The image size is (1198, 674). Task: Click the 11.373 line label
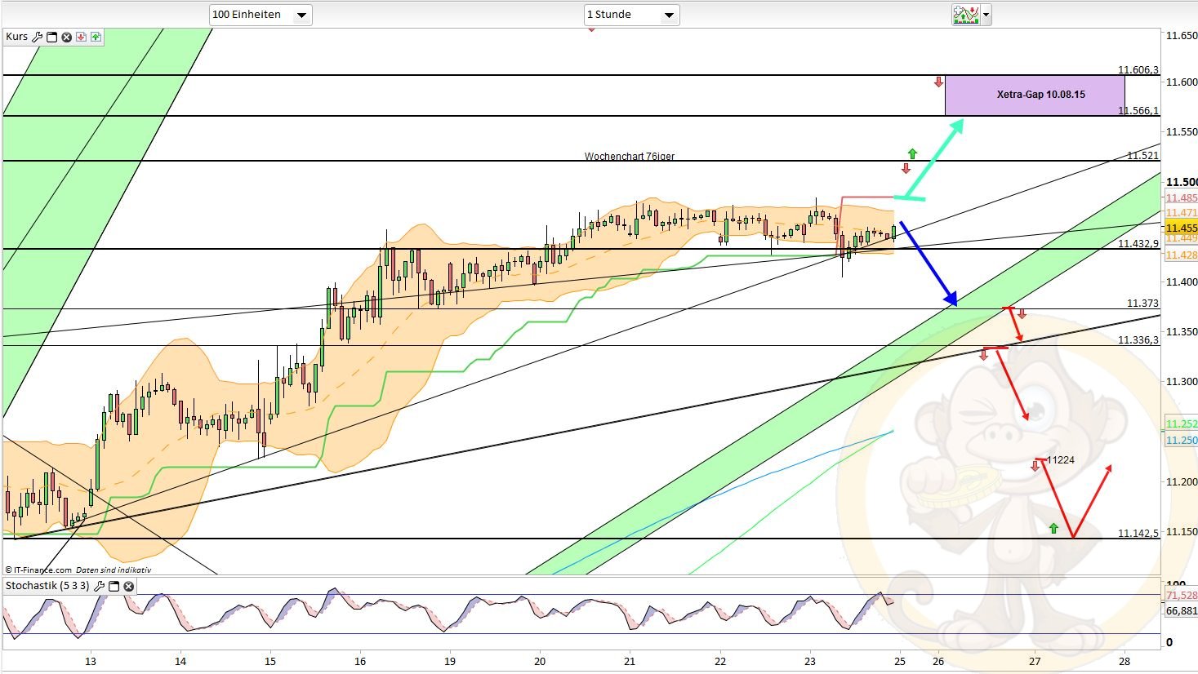pos(1143,304)
